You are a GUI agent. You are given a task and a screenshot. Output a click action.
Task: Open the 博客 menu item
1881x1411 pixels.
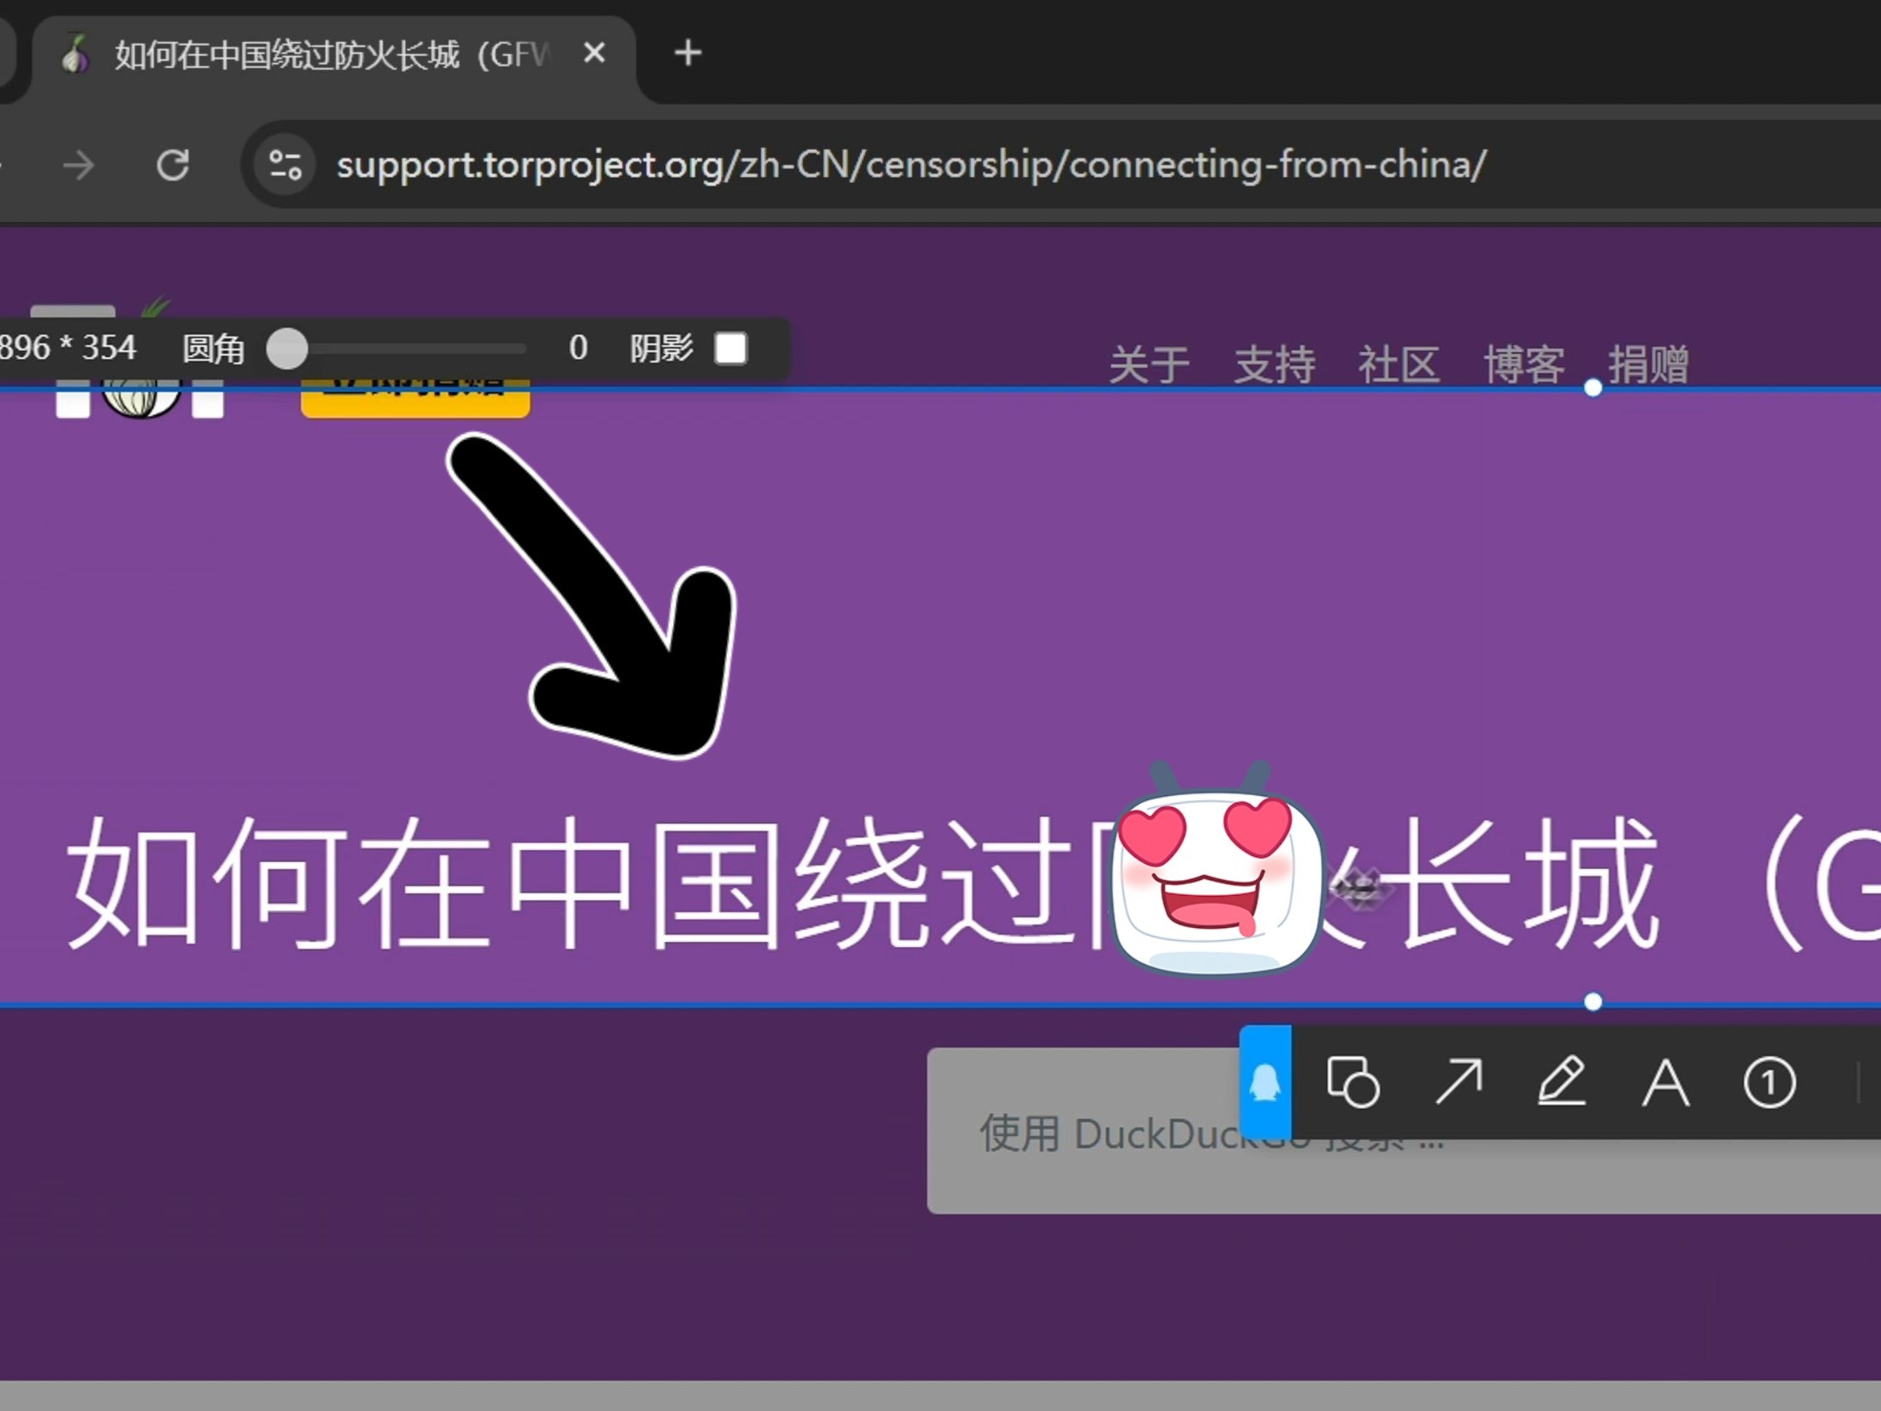point(1524,364)
